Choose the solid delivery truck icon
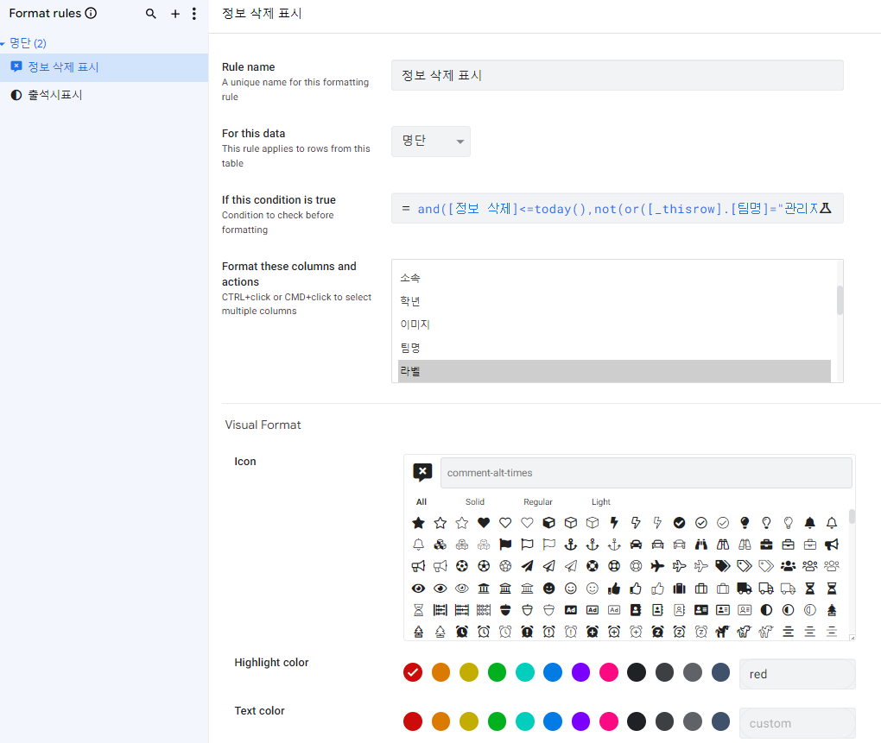The image size is (881, 743). pyautogui.click(x=745, y=589)
